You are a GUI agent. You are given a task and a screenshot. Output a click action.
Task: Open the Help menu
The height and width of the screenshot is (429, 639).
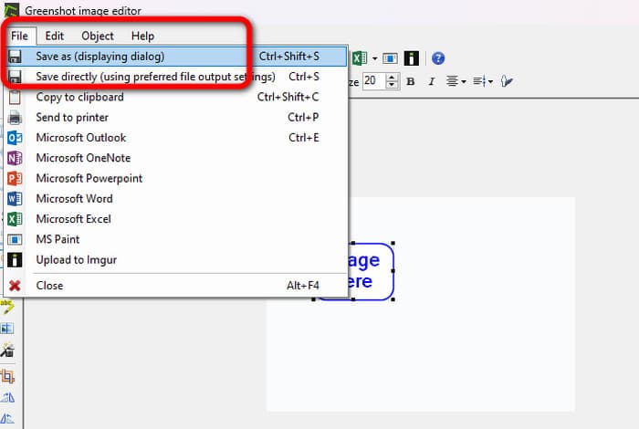(142, 36)
